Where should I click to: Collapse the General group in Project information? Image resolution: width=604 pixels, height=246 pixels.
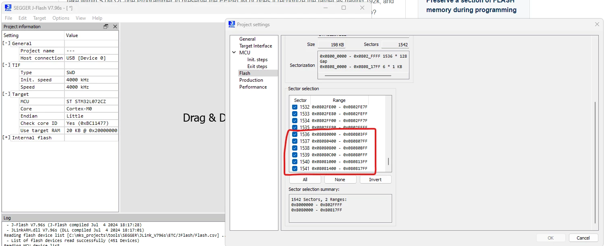point(6,43)
